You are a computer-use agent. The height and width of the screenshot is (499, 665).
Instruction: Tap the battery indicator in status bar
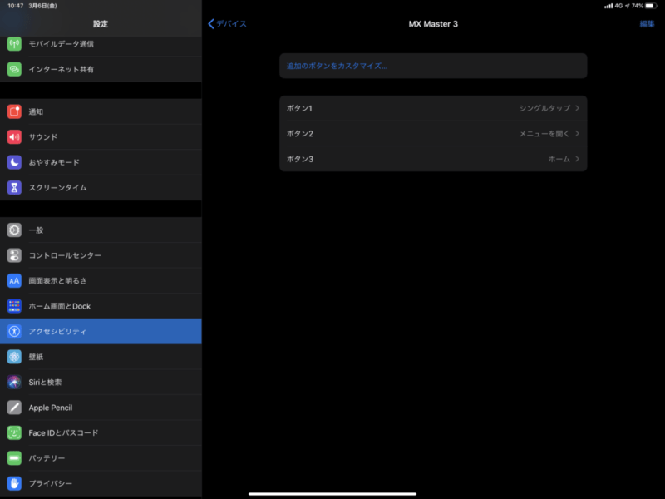coord(652,6)
